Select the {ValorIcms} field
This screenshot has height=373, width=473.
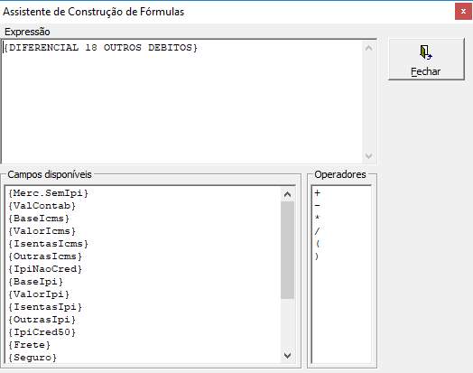[42, 231]
